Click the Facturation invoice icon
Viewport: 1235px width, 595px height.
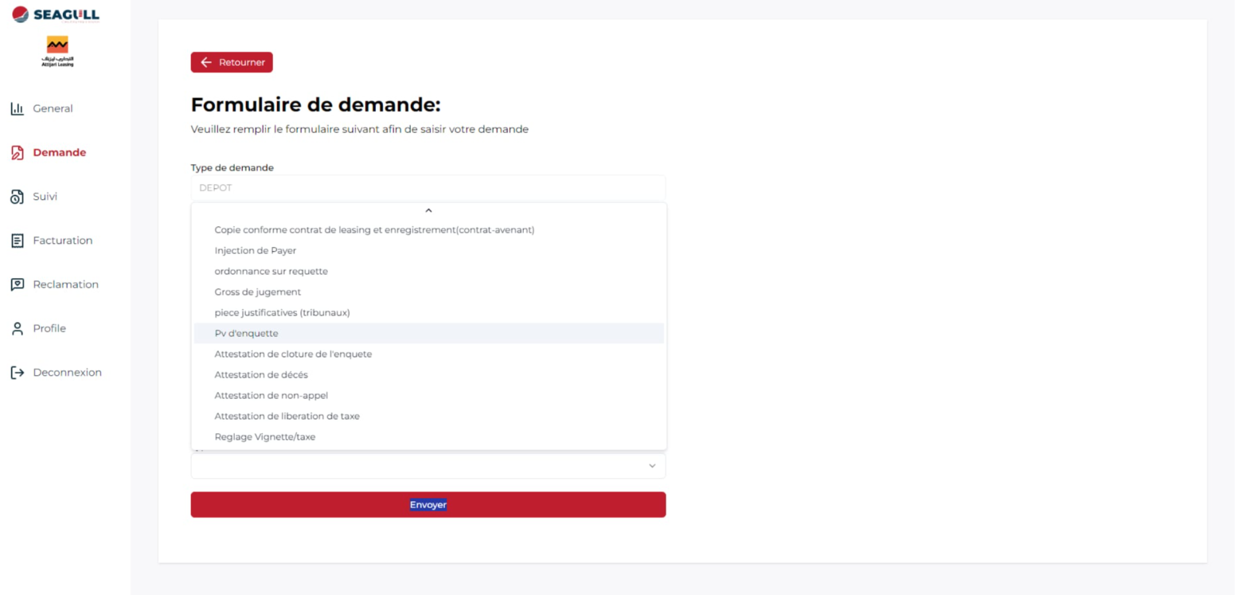[17, 241]
